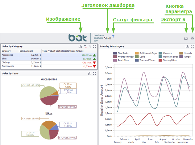
Task: Export the Sales by Subcategory chart
Action: [x=187, y=46]
